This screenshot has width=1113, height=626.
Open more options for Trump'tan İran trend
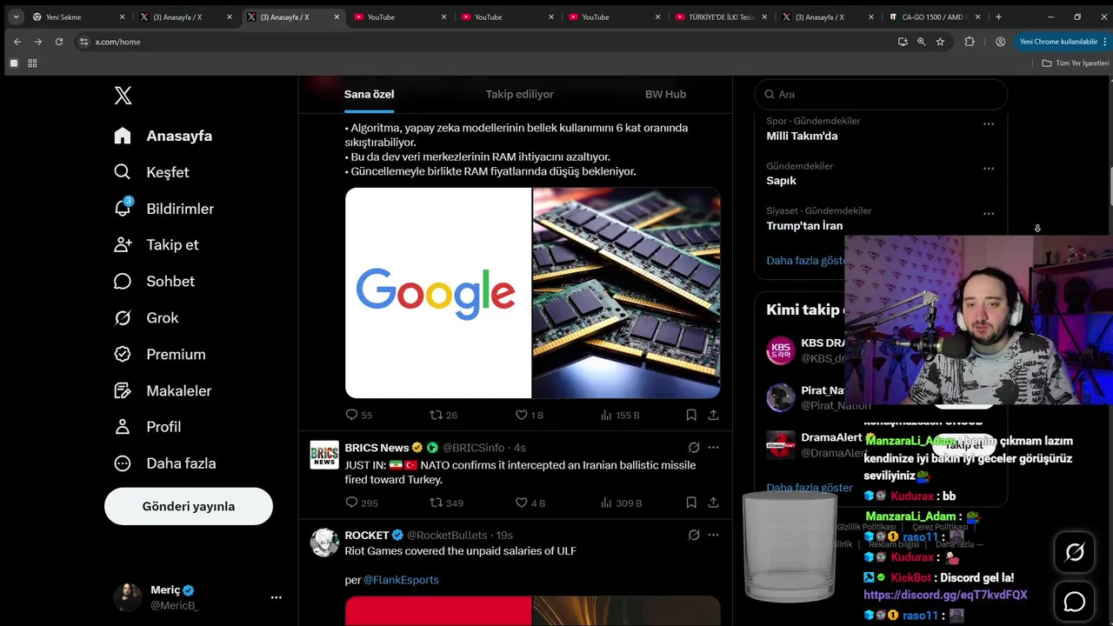(988, 213)
